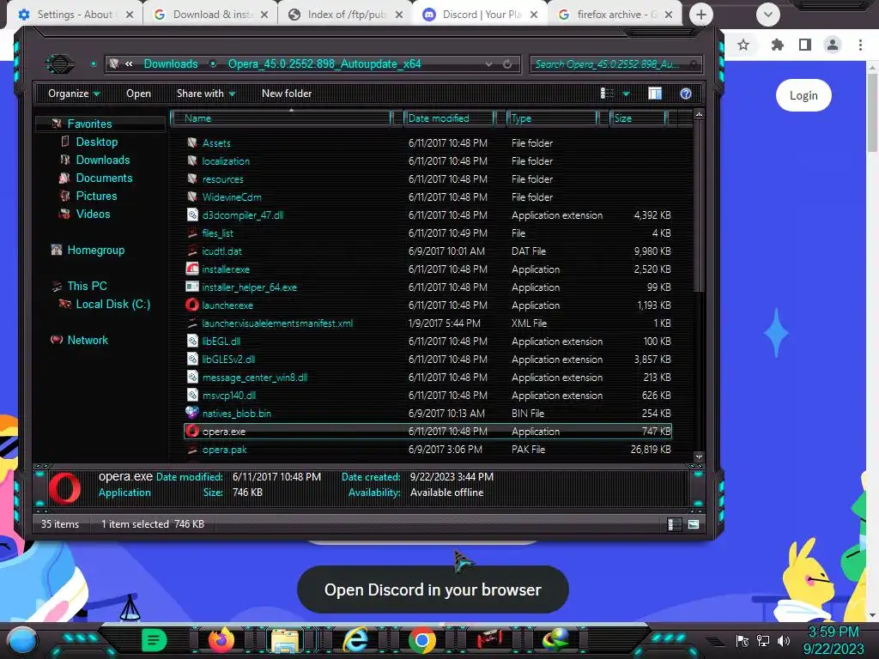Sort by Date modified column header
The width and height of the screenshot is (879, 659).
[449, 118]
